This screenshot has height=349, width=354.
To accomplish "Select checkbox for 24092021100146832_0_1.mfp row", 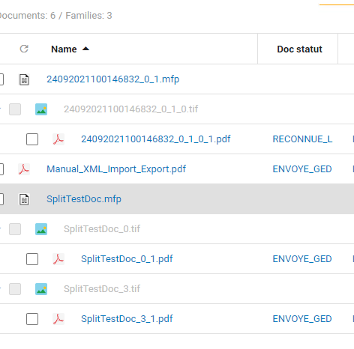I will pos(1,79).
